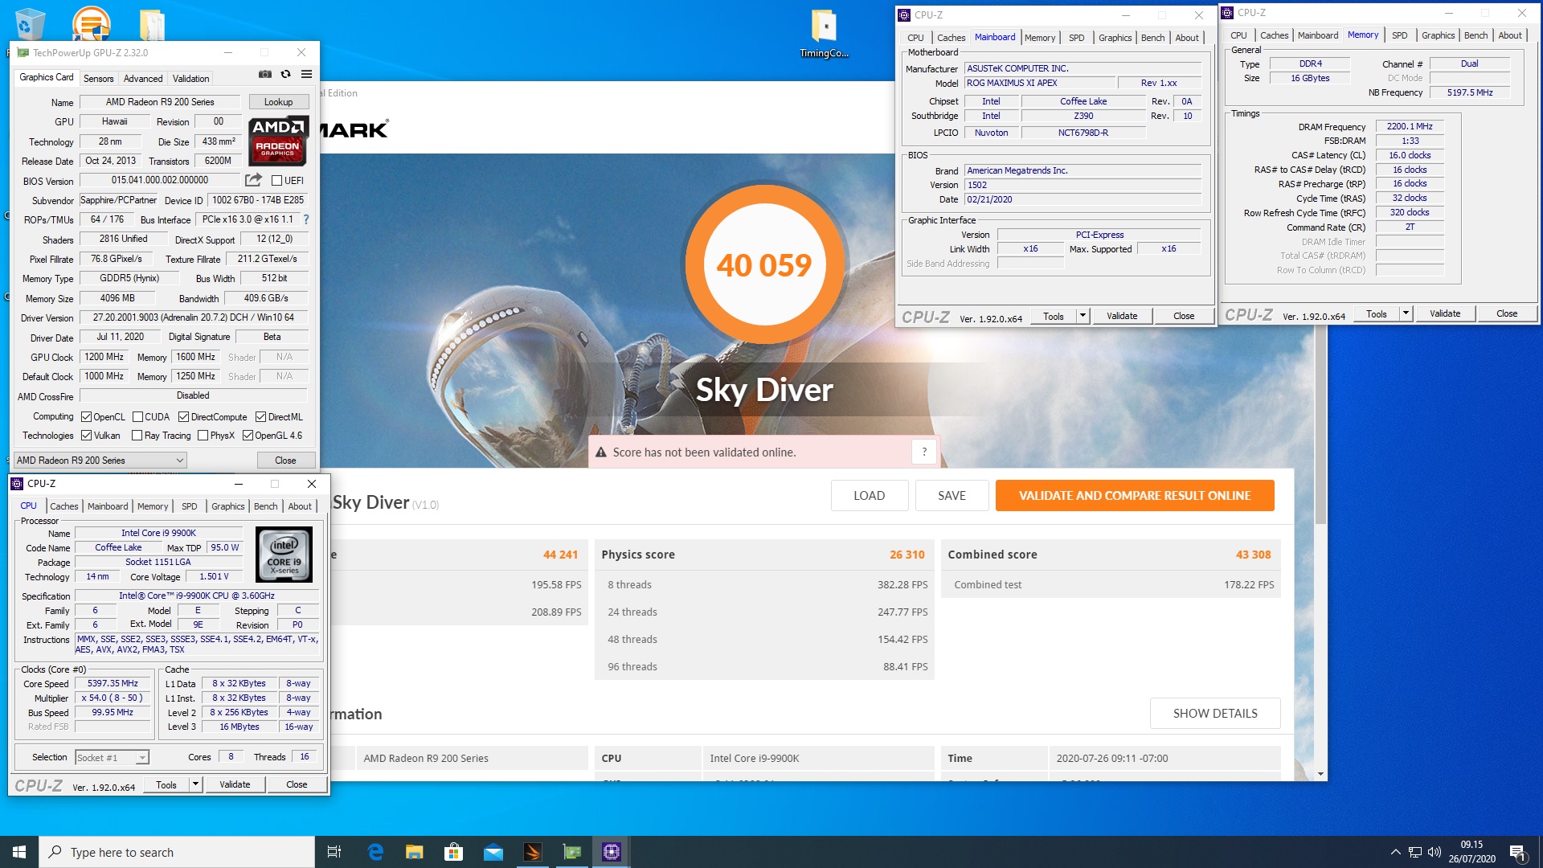Click volume icon in system tray
1543x868 pixels.
tap(1435, 852)
